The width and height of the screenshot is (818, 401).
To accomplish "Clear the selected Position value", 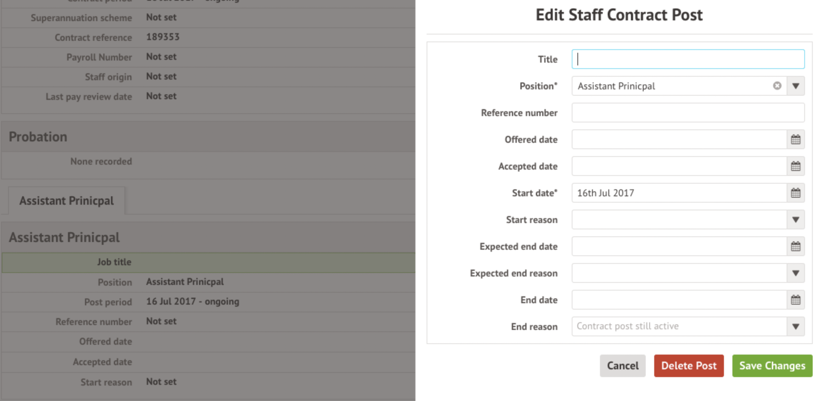I will tap(777, 86).
